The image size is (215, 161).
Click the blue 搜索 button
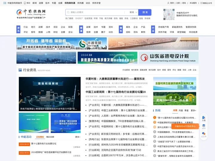tap(145, 12)
